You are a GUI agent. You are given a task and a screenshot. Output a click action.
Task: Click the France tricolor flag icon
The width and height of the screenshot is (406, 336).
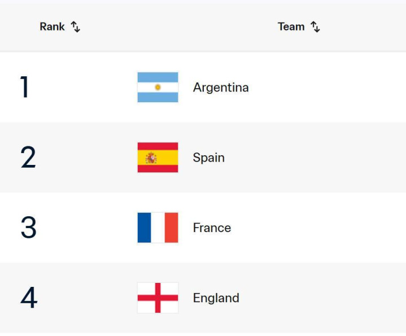pos(158,228)
